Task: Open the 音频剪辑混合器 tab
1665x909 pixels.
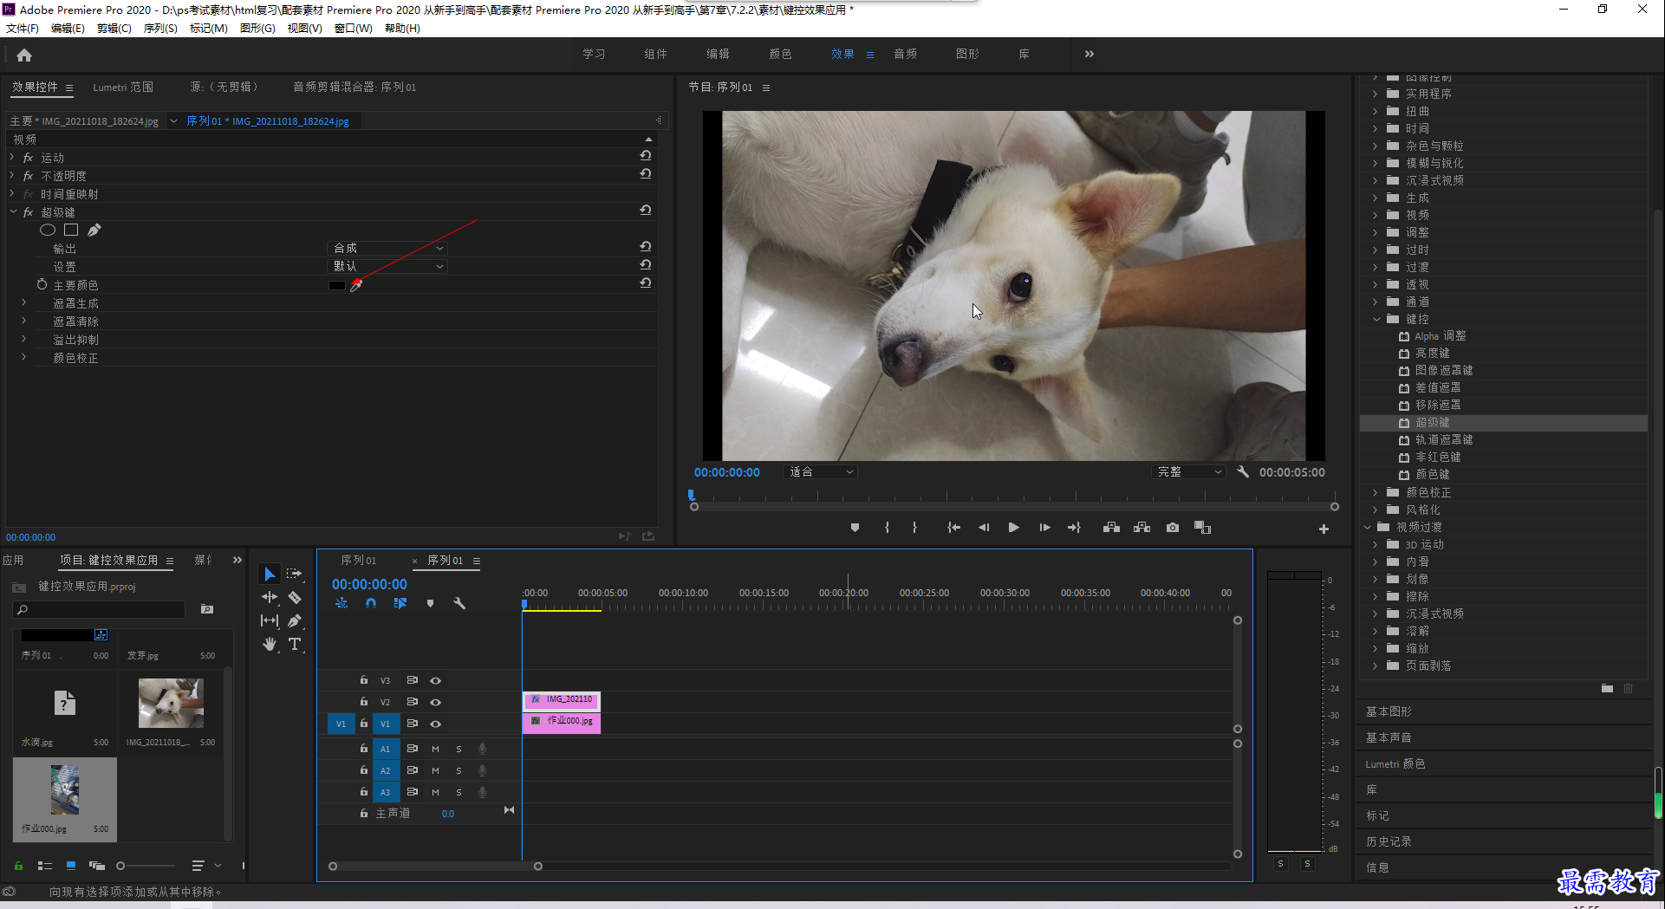Action: (354, 88)
